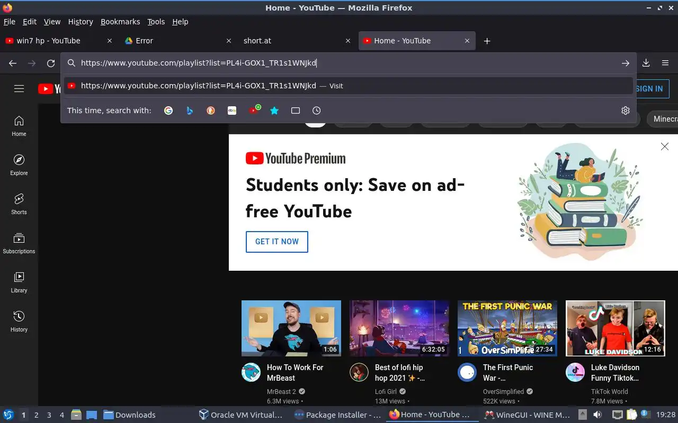Open the OverSimplified channel avatar

(x=467, y=372)
